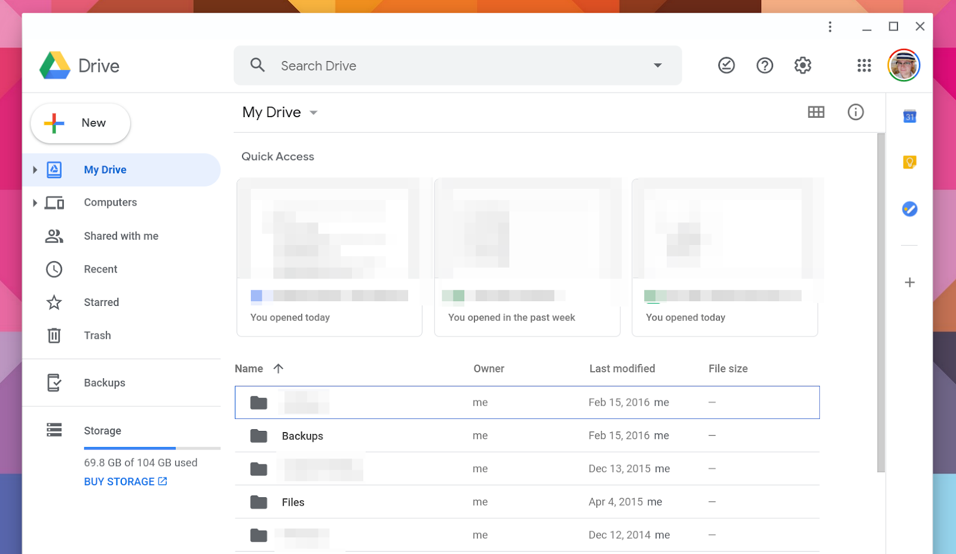Open Google Tasks from the side panel
Screen dimensions: 956x554
pyautogui.click(x=909, y=209)
